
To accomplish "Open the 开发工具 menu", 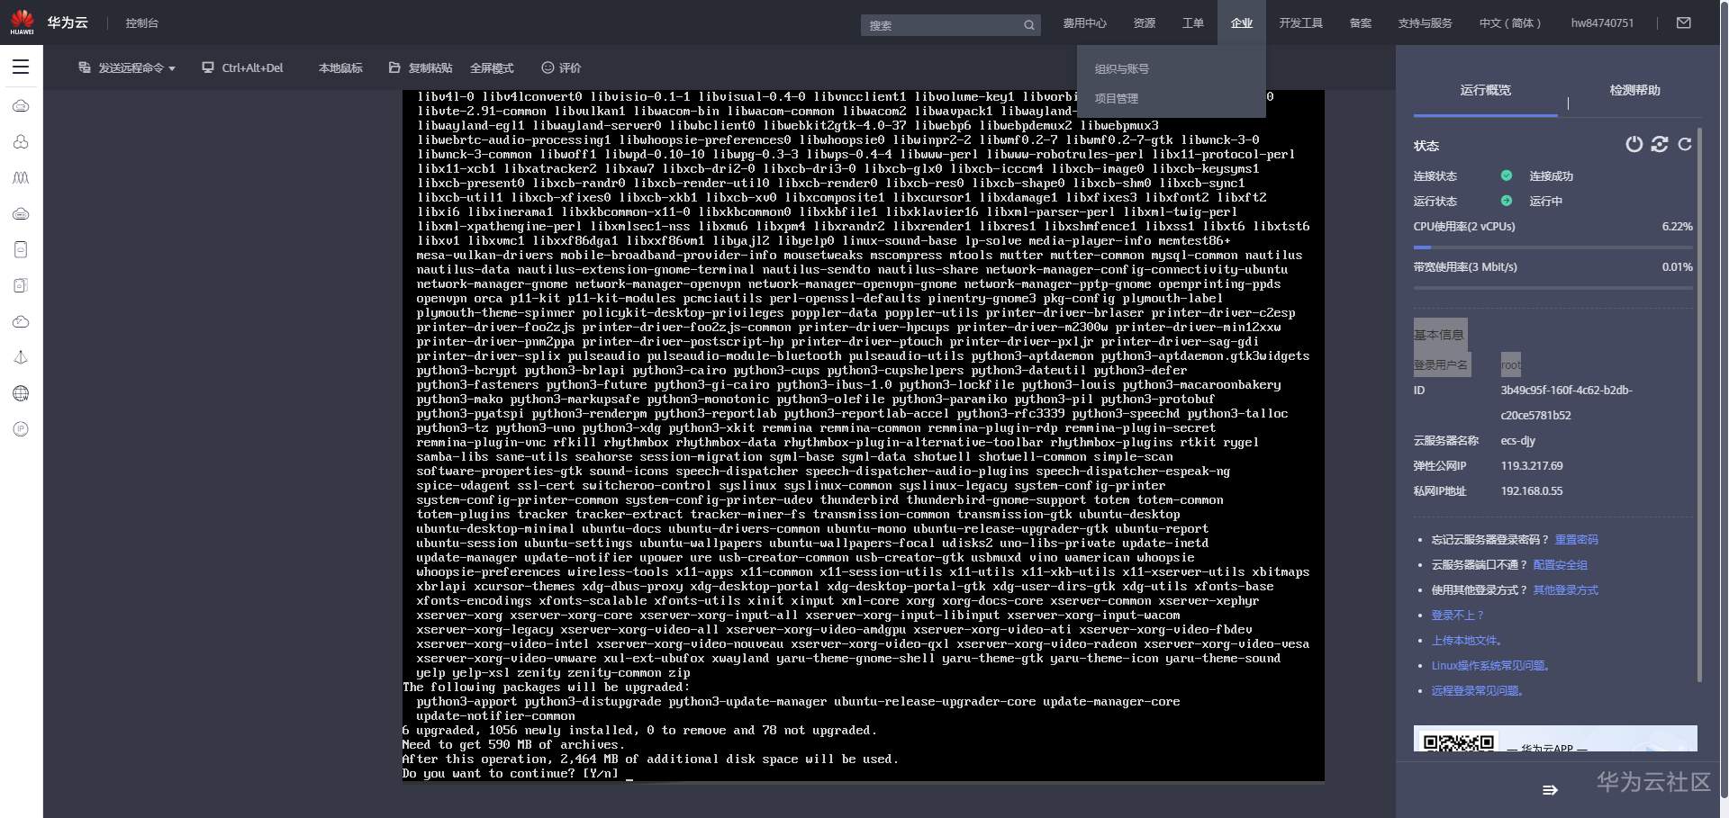I will coord(1300,23).
